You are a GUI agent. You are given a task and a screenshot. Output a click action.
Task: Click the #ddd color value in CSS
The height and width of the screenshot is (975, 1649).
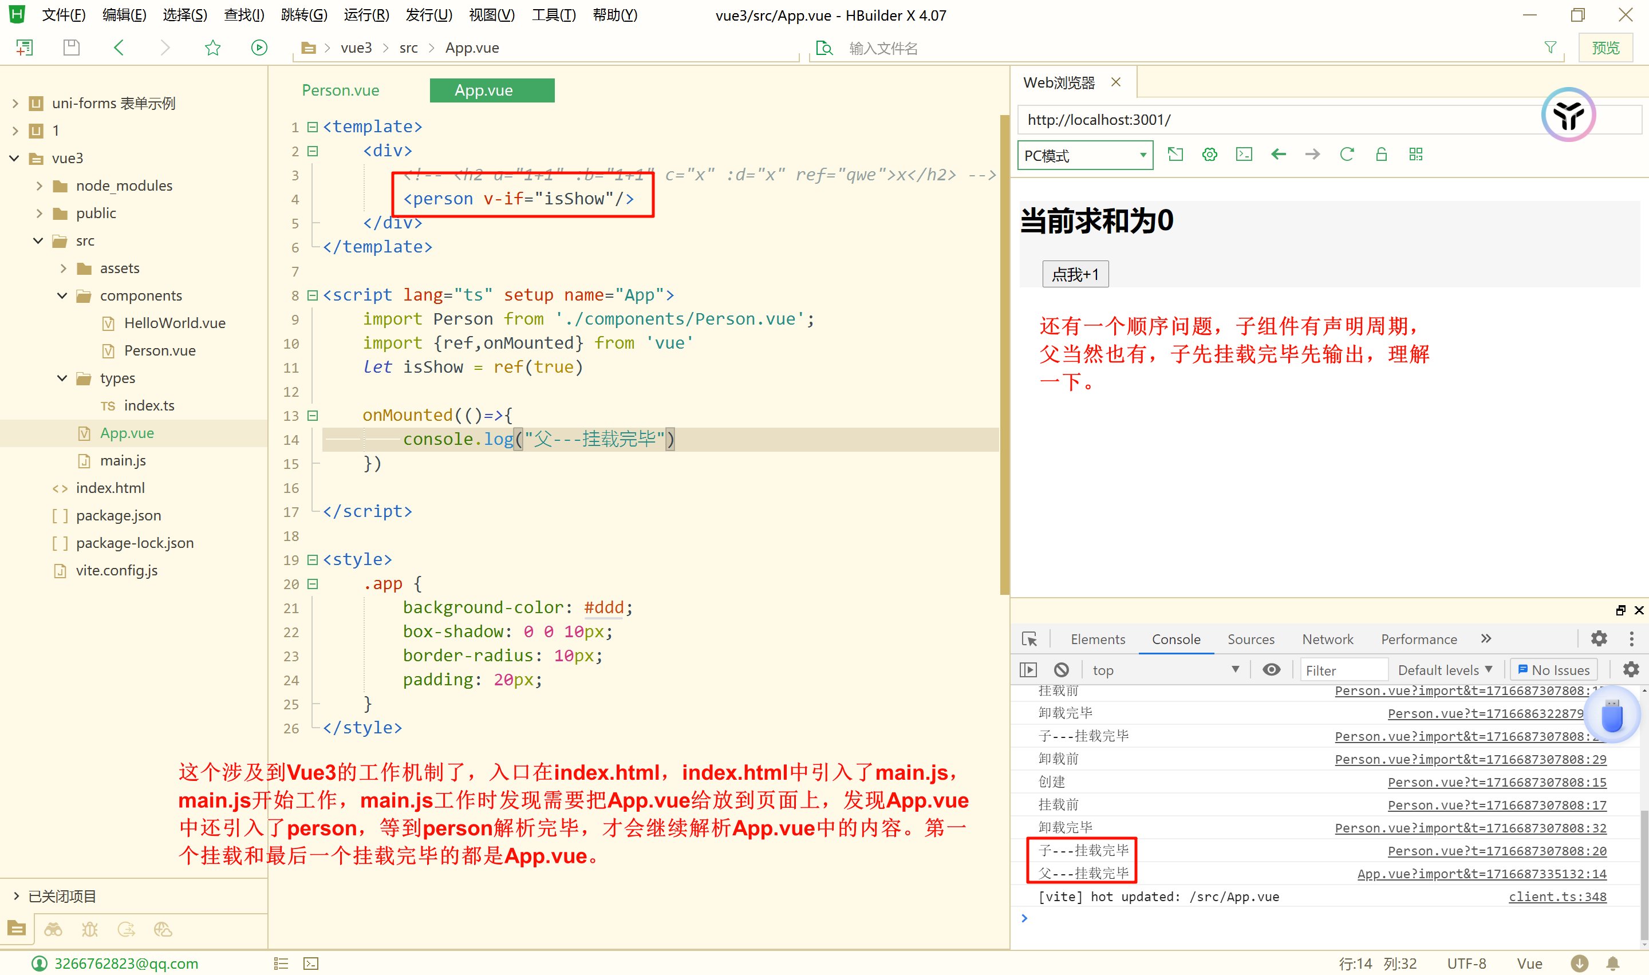603,607
